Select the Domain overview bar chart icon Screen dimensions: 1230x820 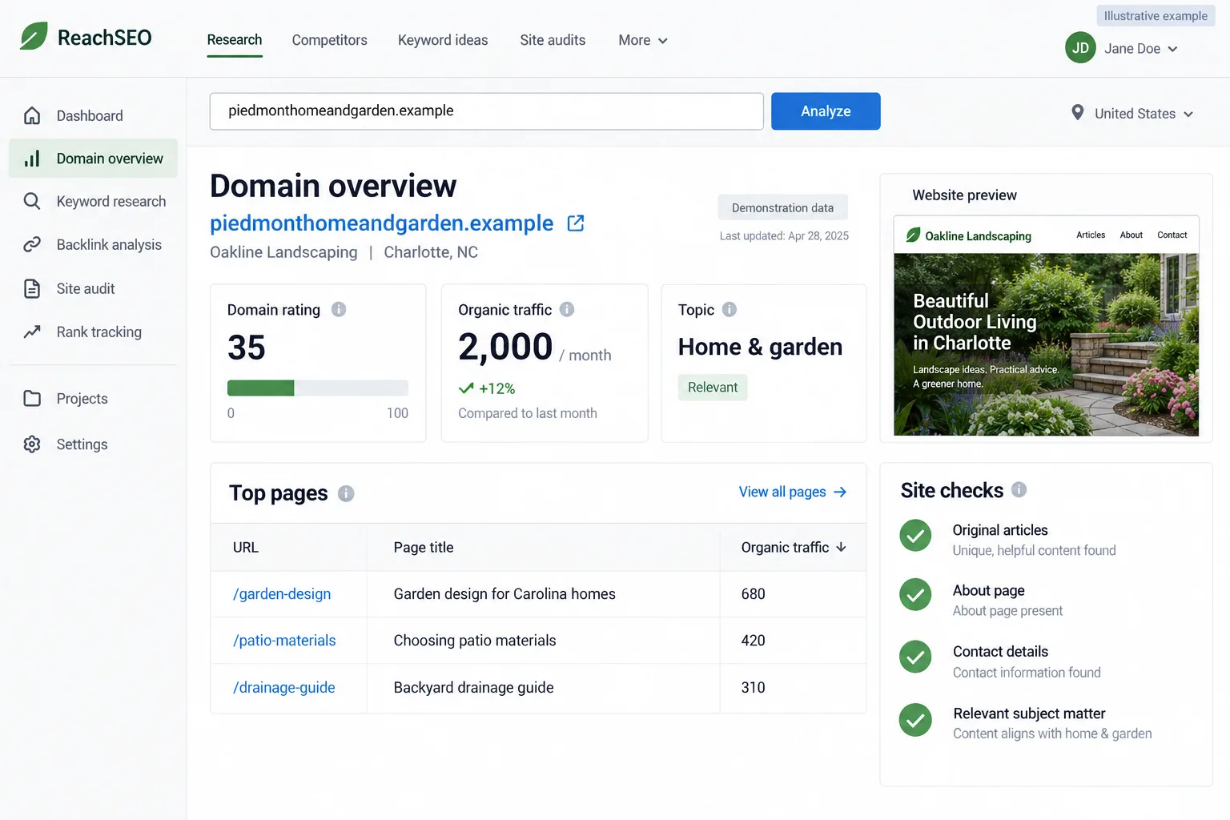(x=32, y=159)
